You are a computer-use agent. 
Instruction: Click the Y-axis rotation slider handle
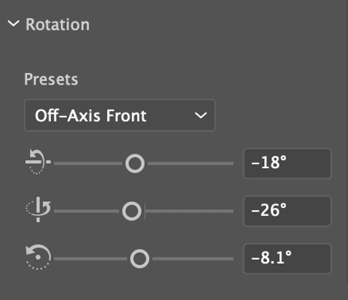point(131,211)
